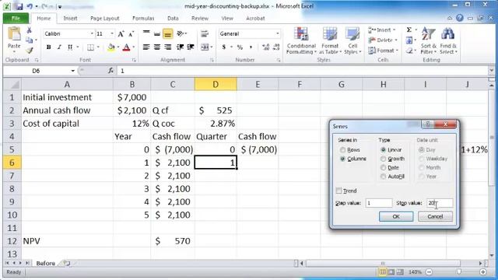498x280 pixels.
Task: Apply Percent Style formatting
Action: [240, 47]
